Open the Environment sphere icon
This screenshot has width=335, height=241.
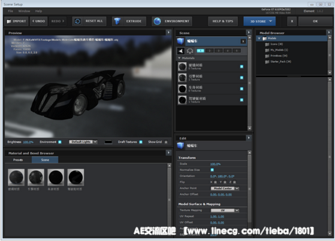click(157, 22)
